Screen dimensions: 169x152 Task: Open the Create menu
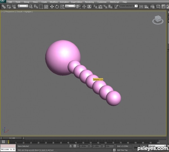(x=44, y=2)
